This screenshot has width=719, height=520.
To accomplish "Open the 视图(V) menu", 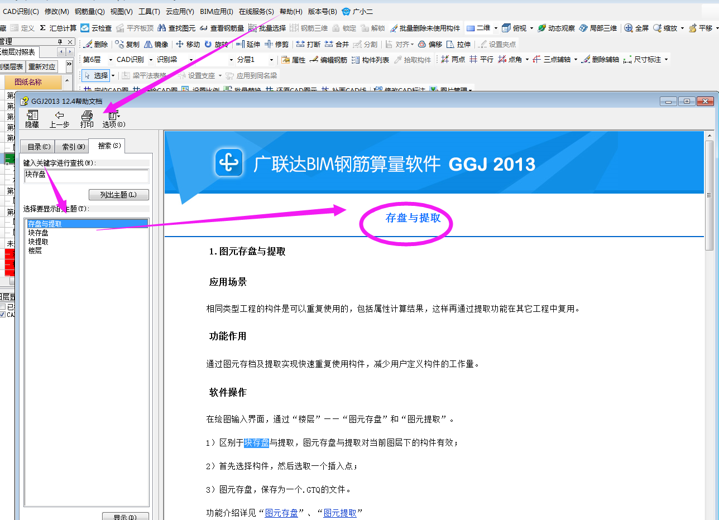I will pos(122,11).
